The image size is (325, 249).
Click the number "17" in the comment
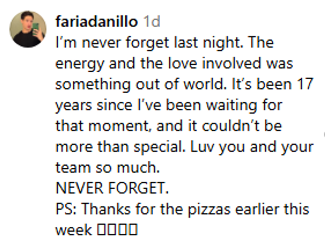tap(304, 84)
